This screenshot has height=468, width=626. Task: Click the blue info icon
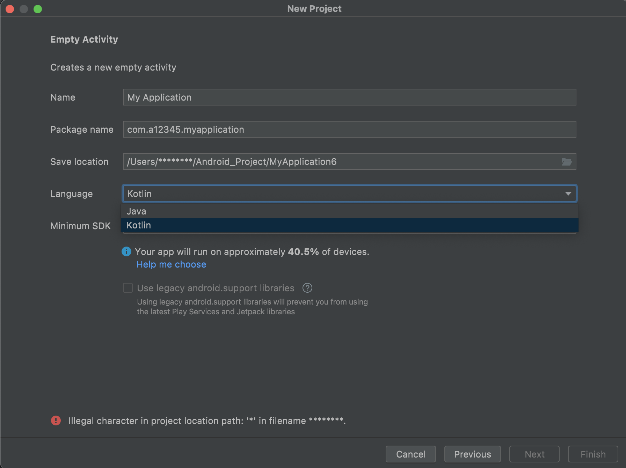pos(126,251)
